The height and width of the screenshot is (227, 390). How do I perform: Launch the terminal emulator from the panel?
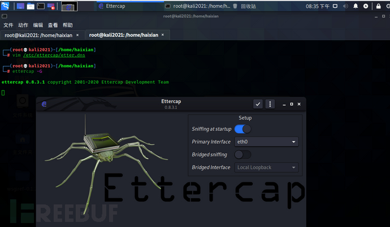click(x=41, y=6)
